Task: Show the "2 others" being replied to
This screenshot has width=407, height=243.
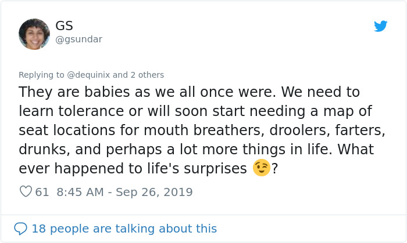Action: 147,75
